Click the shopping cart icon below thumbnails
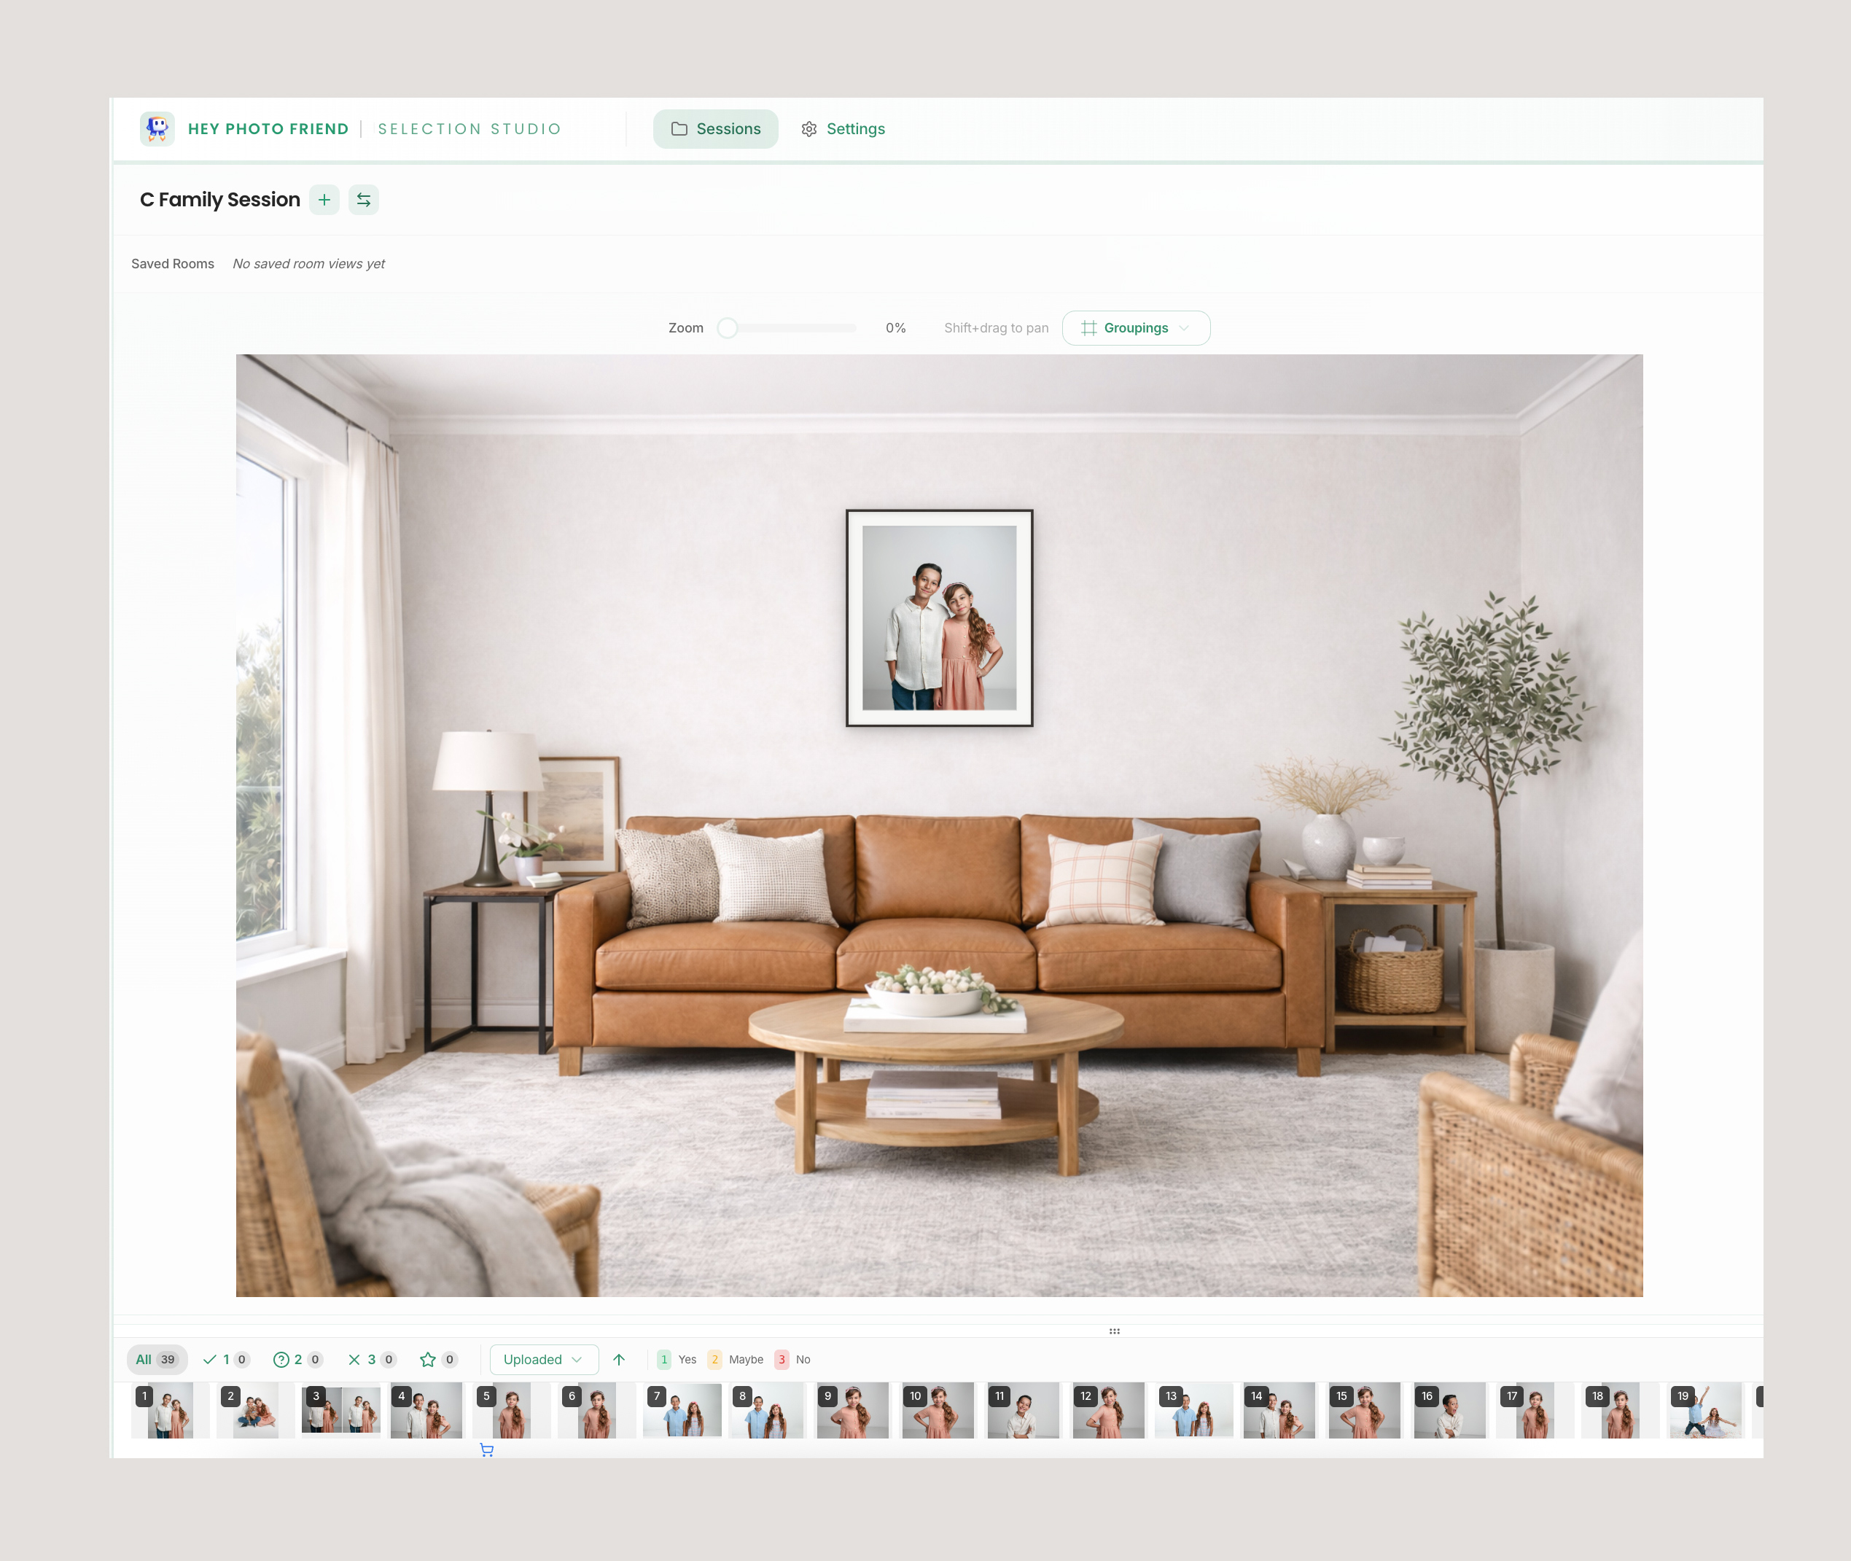This screenshot has width=1851, height=1561. coord(487,1449)
